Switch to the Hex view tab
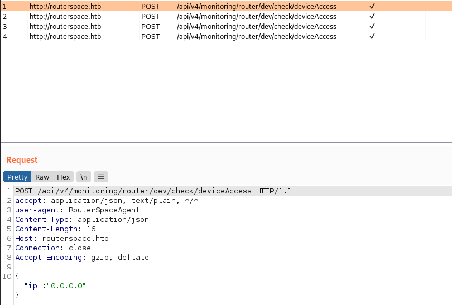 click(x=64, y=177)
